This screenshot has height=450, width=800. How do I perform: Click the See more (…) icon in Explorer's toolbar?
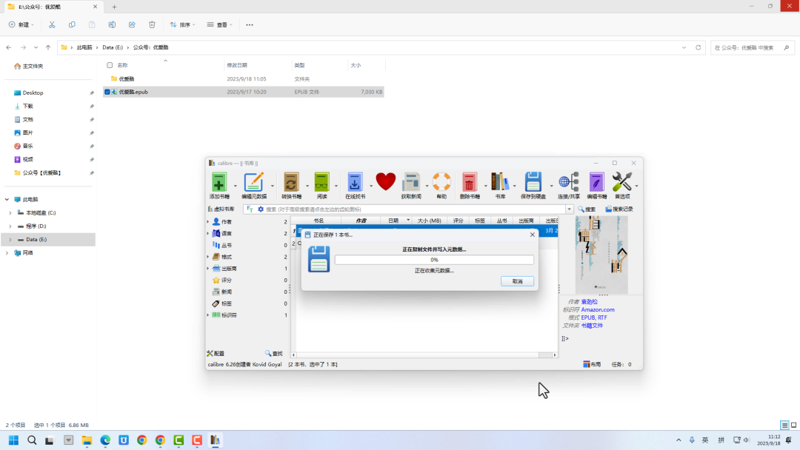pos(250,24)
